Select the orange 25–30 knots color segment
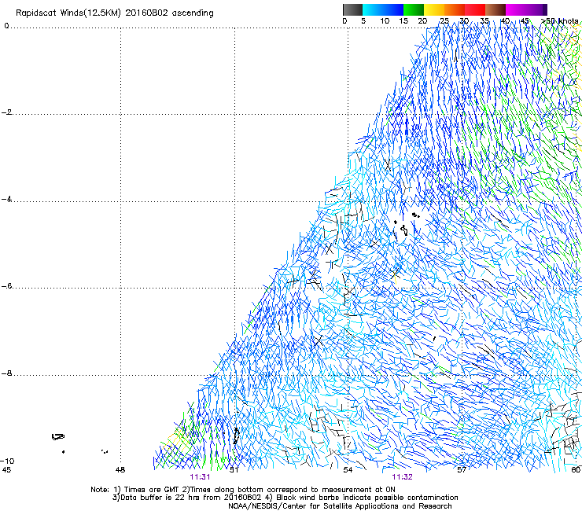 [455, 9]
